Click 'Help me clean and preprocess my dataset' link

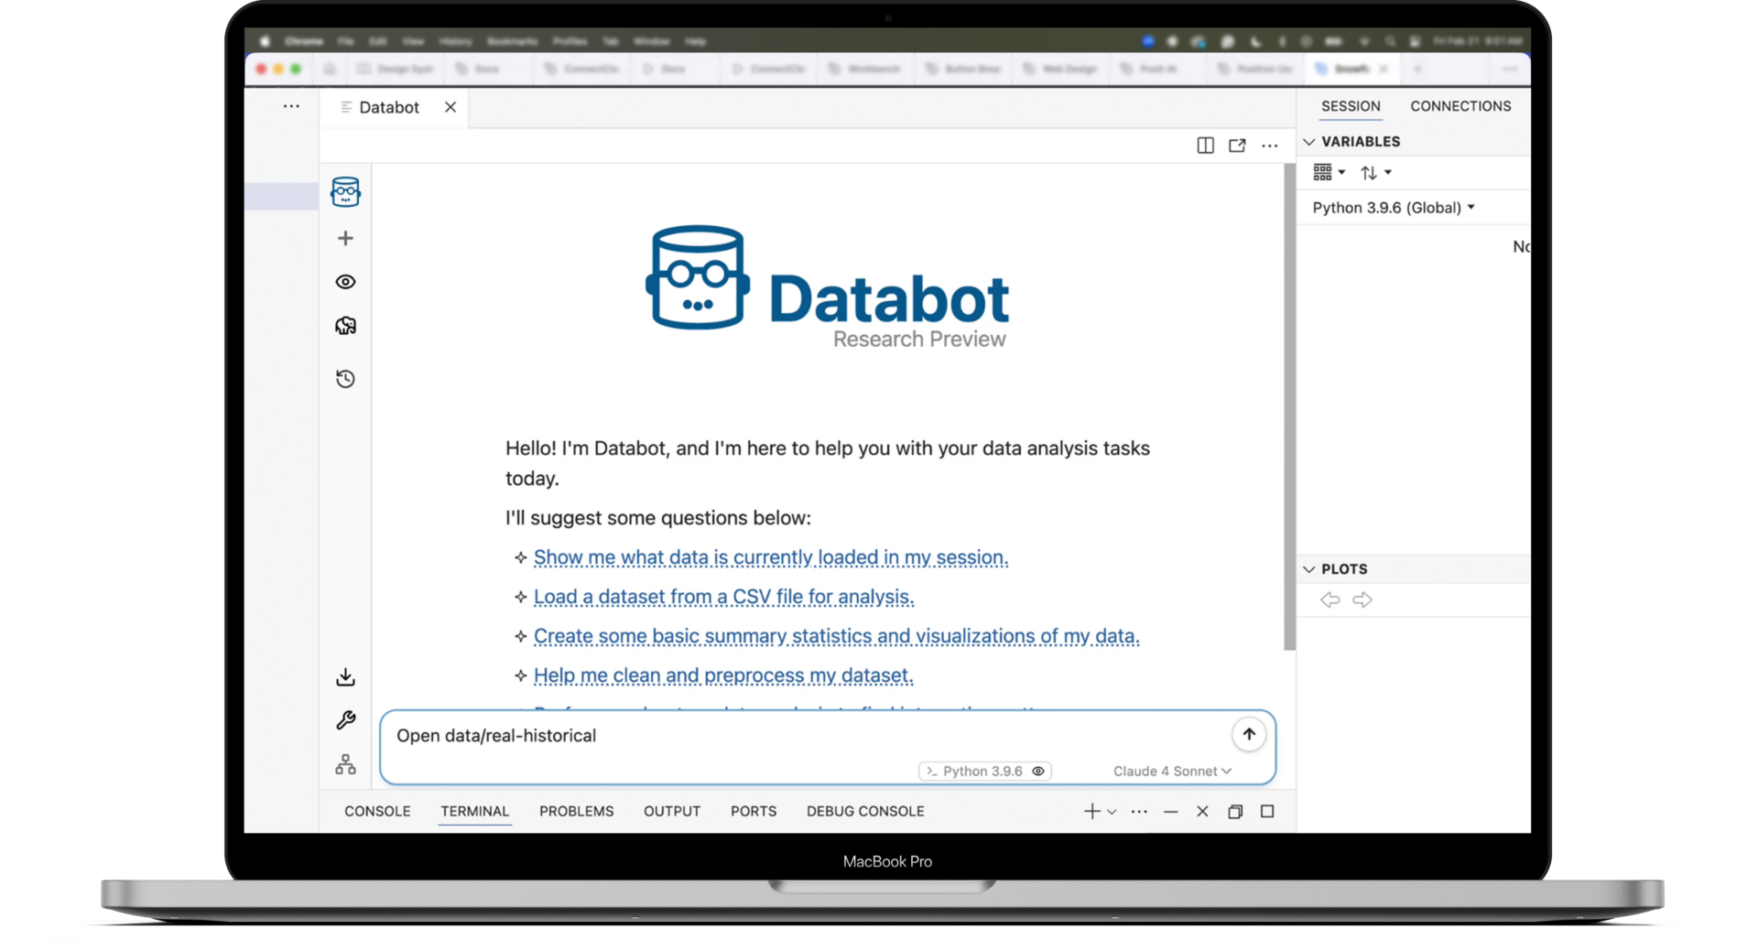click(x=723, y=675)
